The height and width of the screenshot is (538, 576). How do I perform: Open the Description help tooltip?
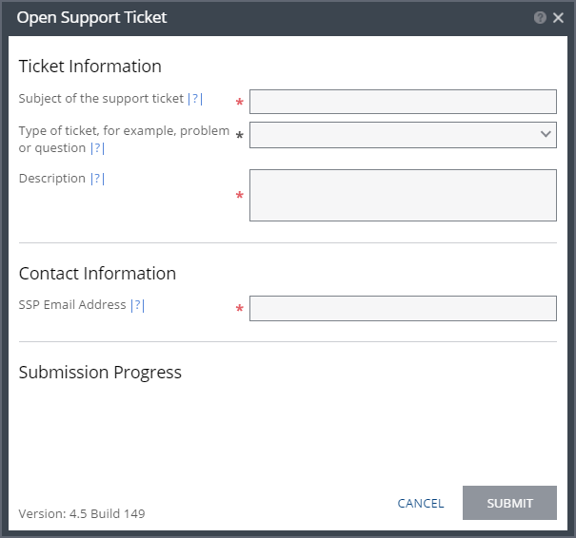point(97,179)
